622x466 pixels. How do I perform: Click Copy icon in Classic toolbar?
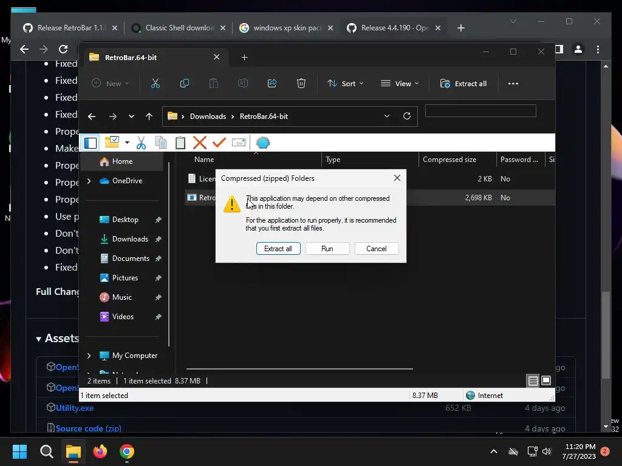click(x=160, y=143)
